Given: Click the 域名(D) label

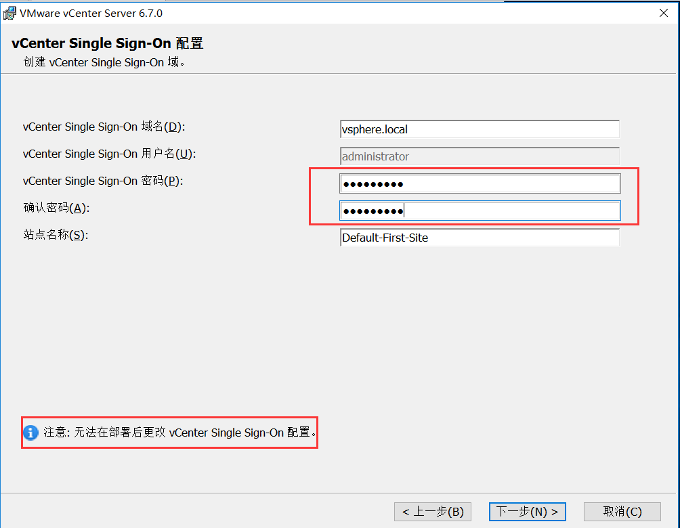Looking at the screenshot, I should pyautogui.click(x=104, y=127).
